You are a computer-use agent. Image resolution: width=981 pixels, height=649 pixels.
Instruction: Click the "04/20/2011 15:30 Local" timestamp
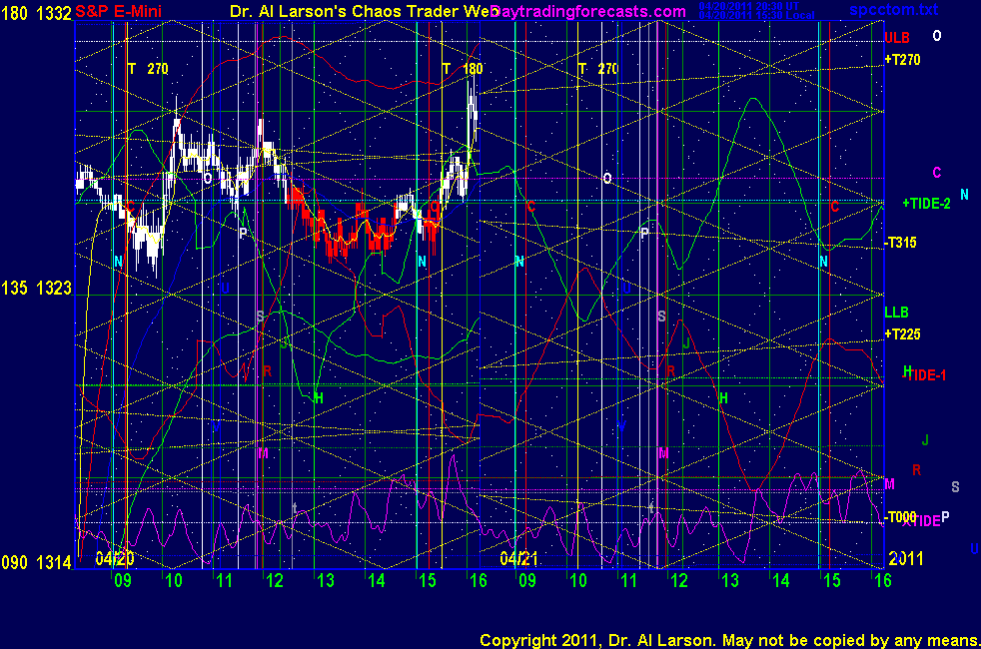756,15
